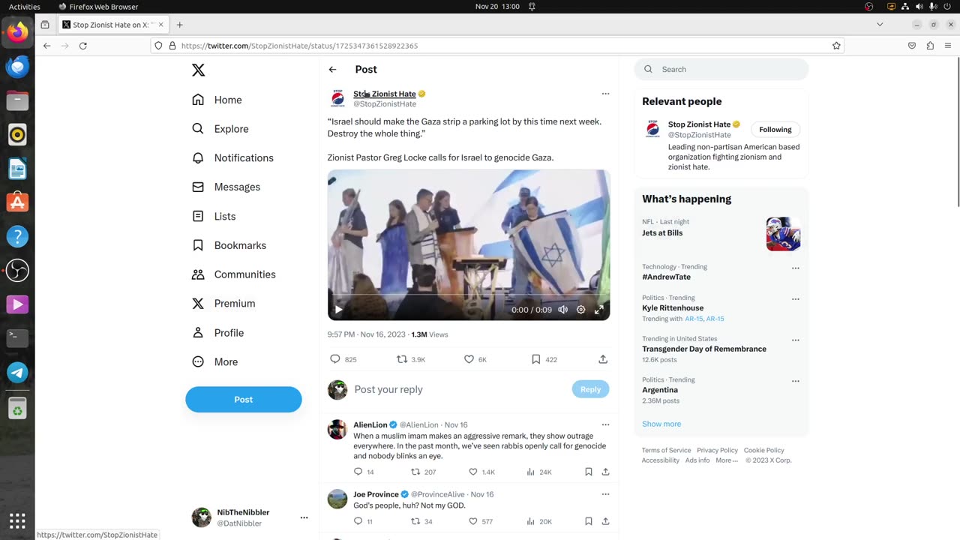Open options for Transgender Day of Remembrance trend
The image size is (960, 540).
[796, 340]
